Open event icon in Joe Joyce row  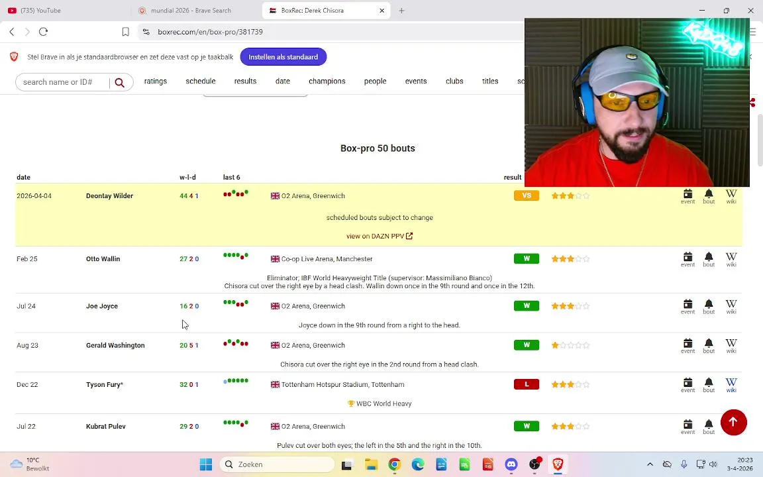687,307
